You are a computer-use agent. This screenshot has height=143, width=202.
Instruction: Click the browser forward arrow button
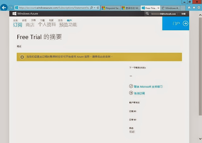click(x=11, y=8)
